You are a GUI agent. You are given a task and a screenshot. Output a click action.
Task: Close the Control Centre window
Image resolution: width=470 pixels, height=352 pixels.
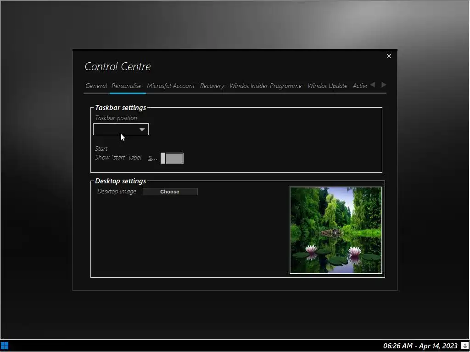tap(389, 56)
